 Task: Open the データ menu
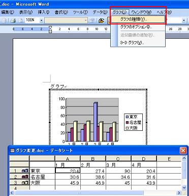click(100, 12)
